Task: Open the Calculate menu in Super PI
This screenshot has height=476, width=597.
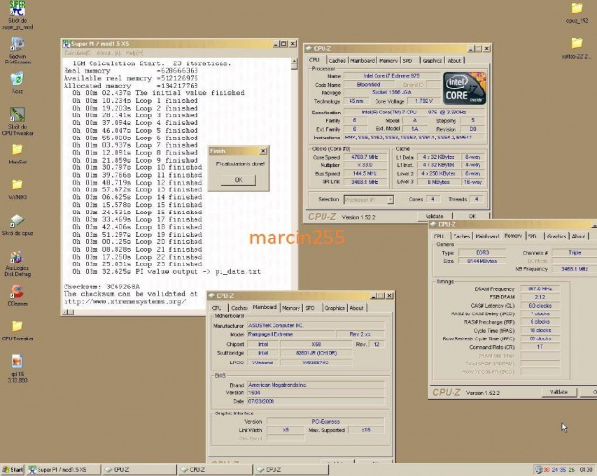Action: (79, 53)
